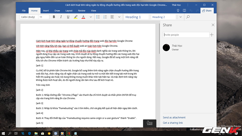Switch to the View tab

click(93, 11)
